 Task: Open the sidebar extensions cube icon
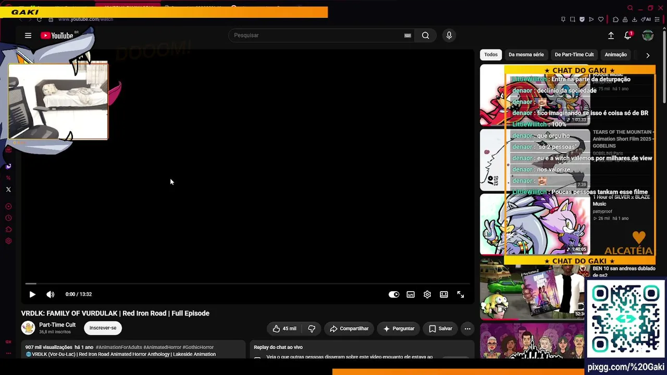coord(8,230)
